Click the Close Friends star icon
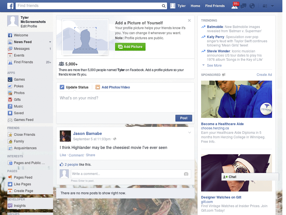 tap(10, 135)
